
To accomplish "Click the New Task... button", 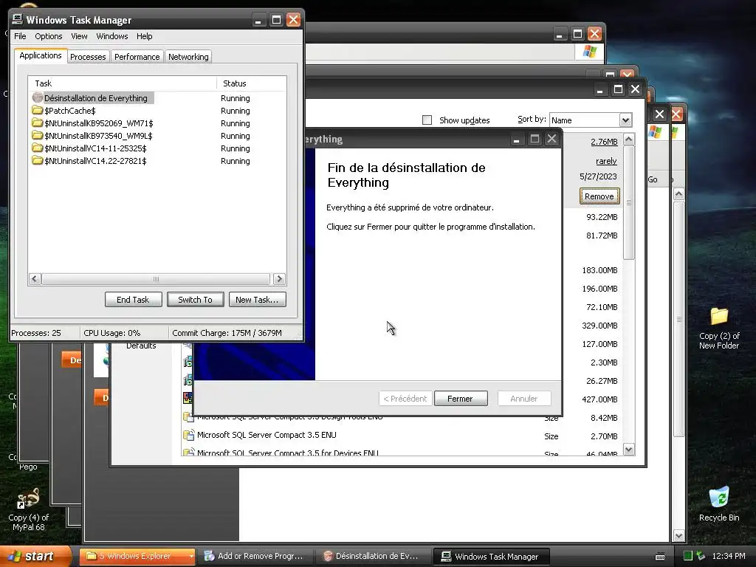I will pos(257,300).
